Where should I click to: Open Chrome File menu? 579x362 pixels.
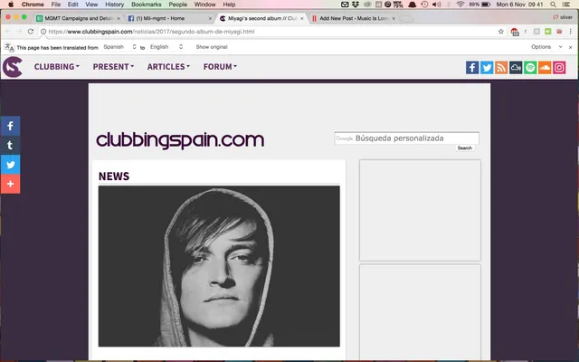point(56,5)
